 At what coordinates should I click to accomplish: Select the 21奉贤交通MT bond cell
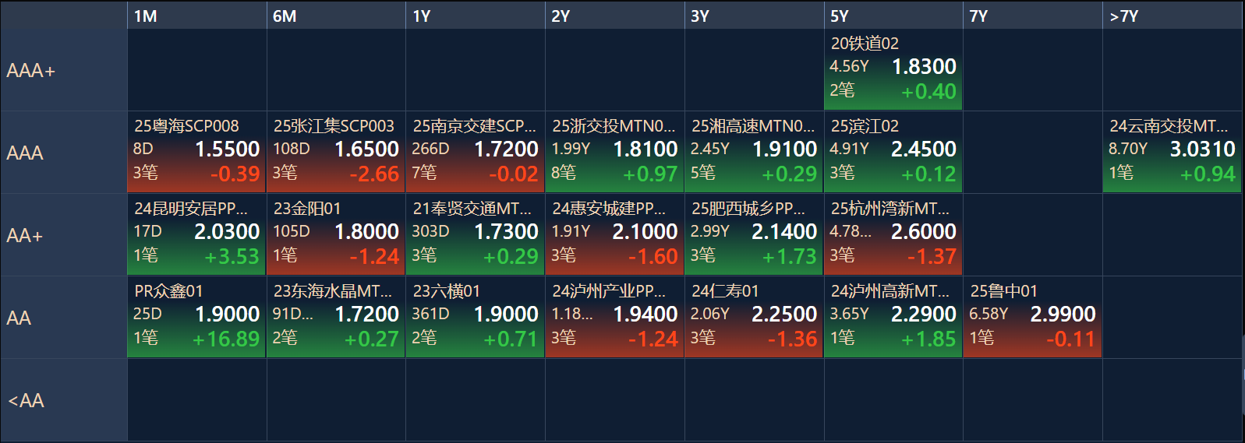475,235
